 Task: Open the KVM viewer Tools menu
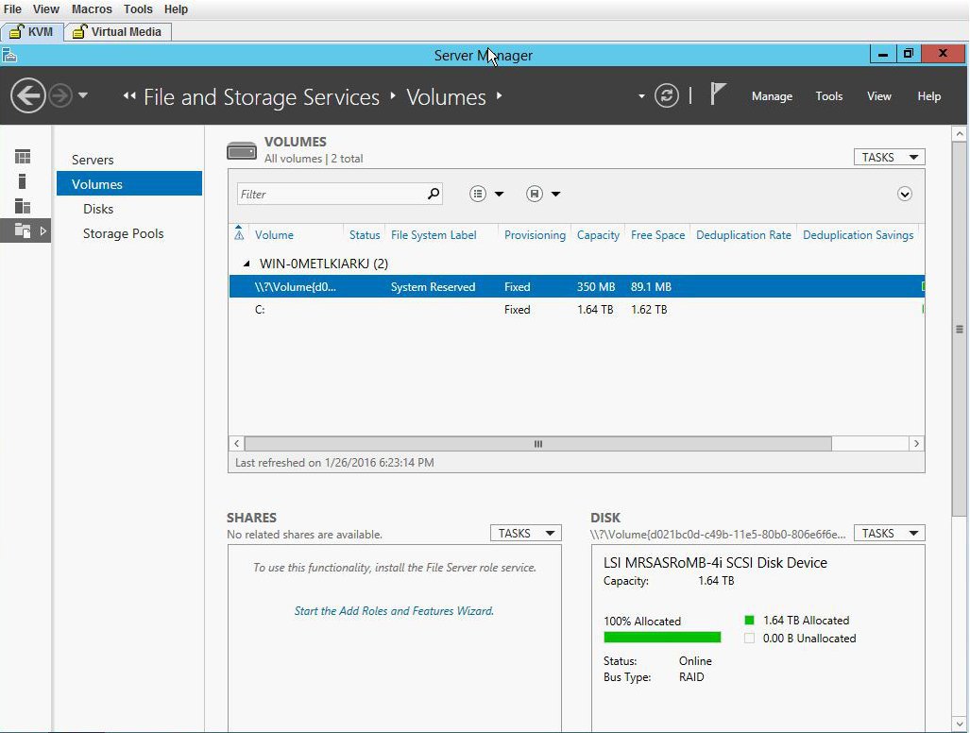[137, 9]
